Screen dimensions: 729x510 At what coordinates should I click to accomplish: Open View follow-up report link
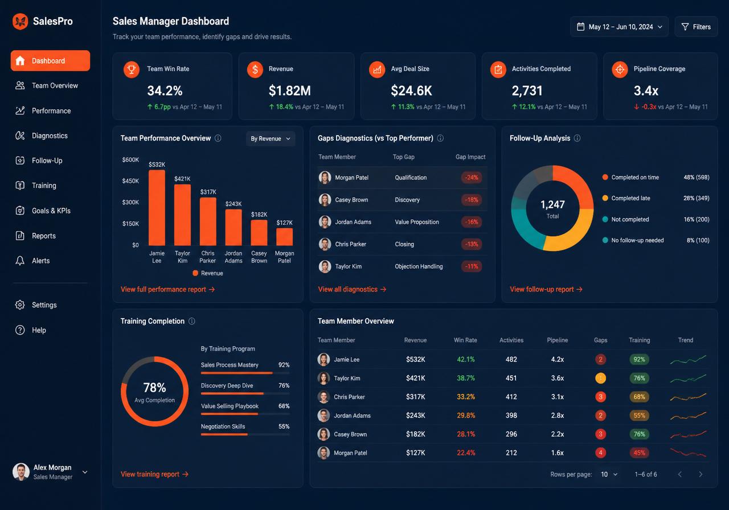tap(546, 289)
